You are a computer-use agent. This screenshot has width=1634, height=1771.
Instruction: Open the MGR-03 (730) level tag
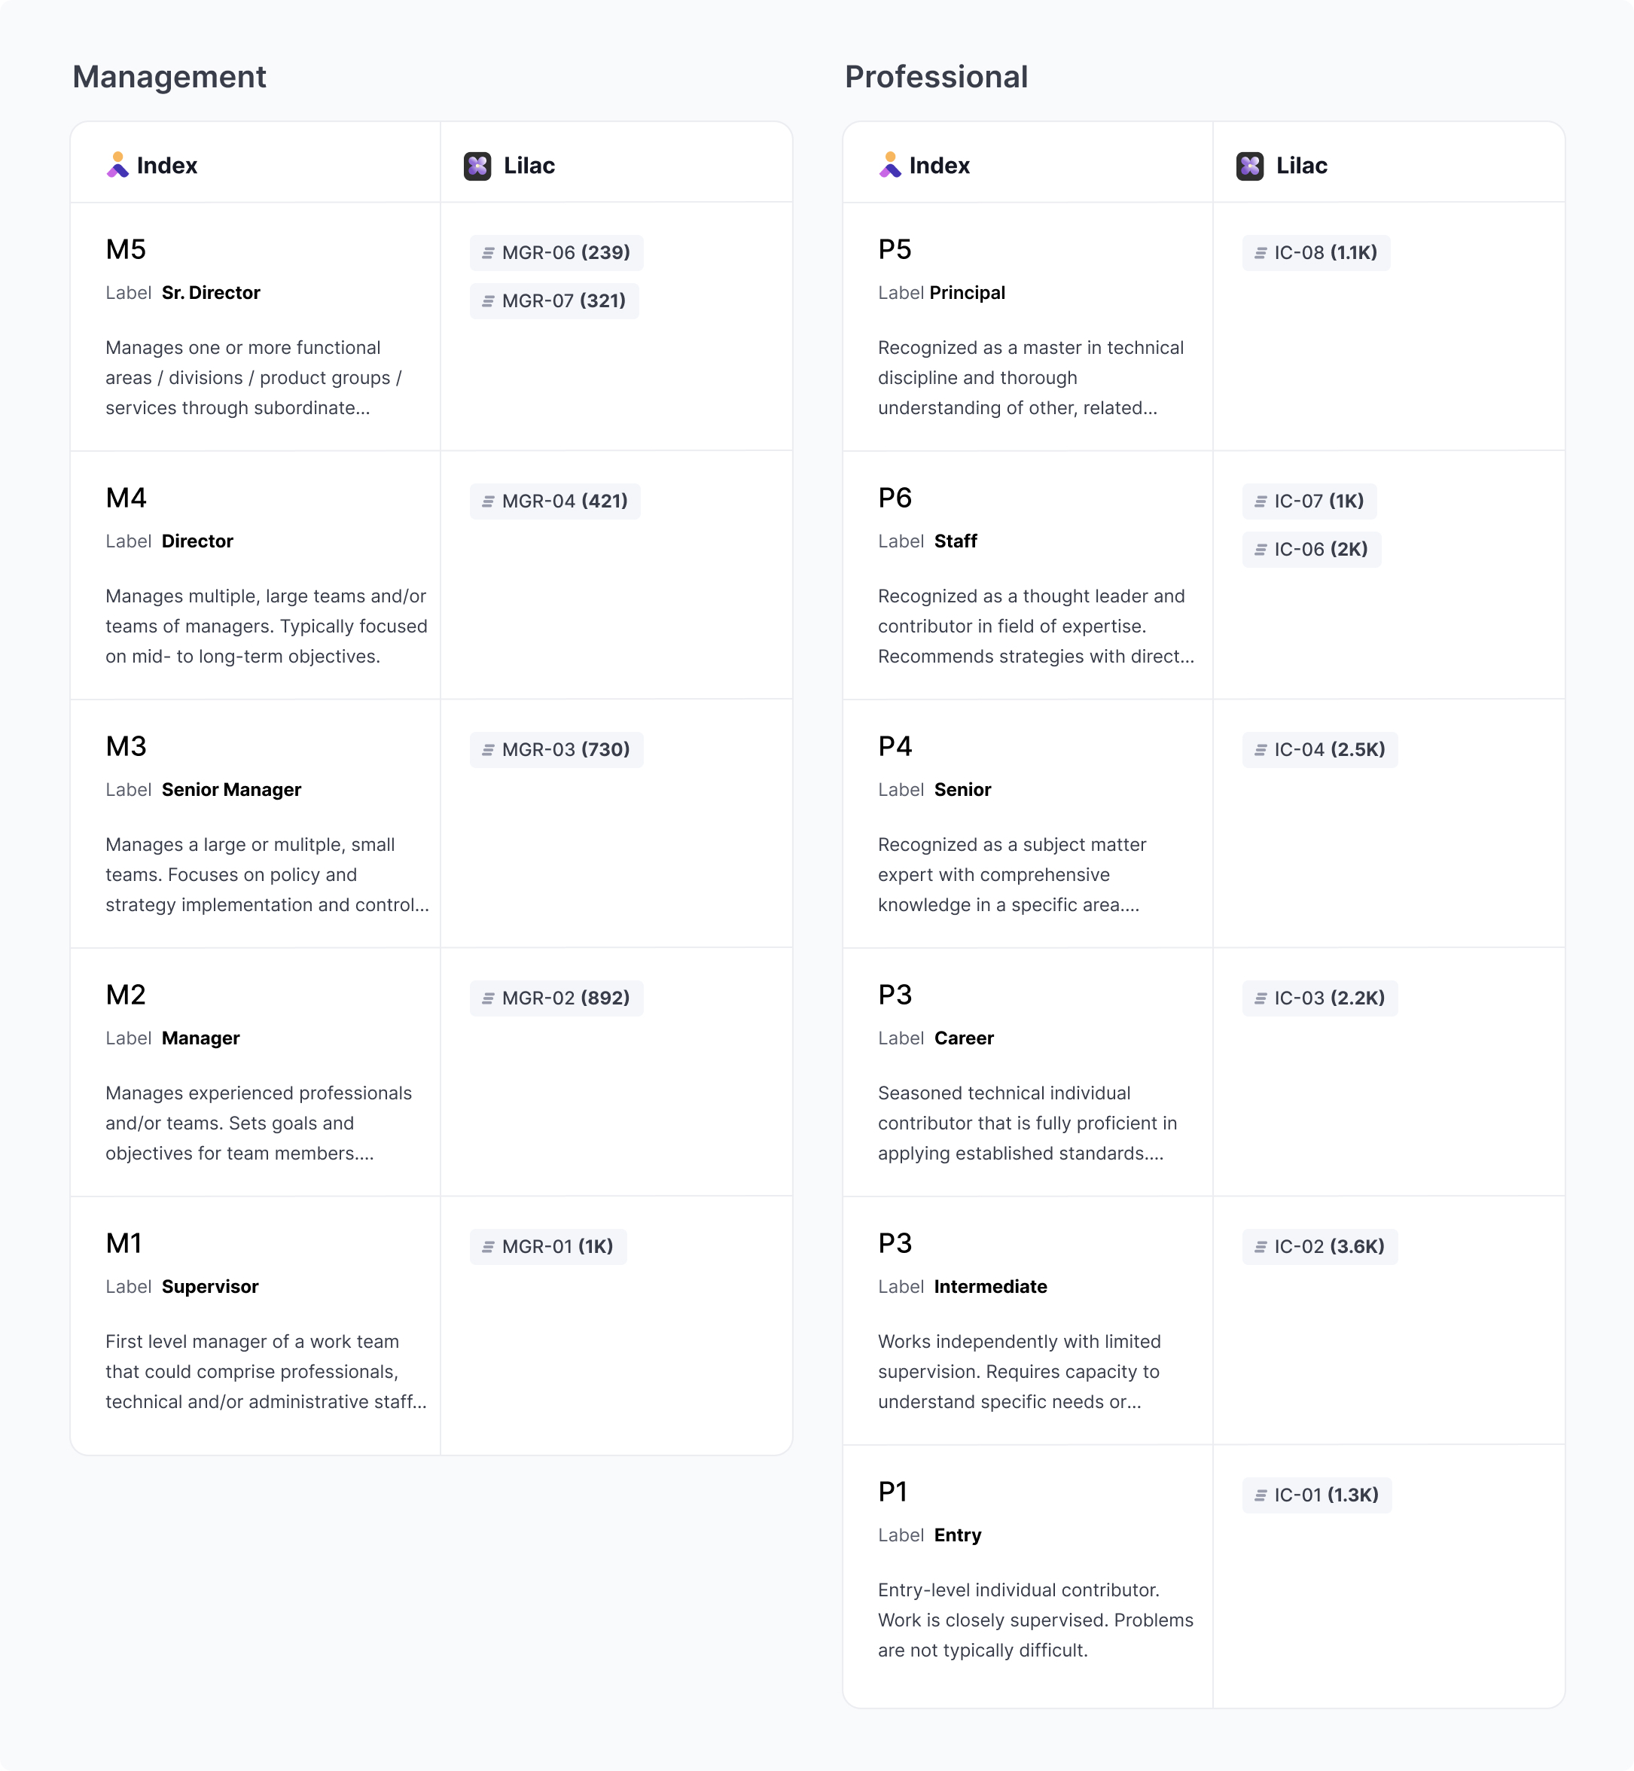[x=556, y=750]
